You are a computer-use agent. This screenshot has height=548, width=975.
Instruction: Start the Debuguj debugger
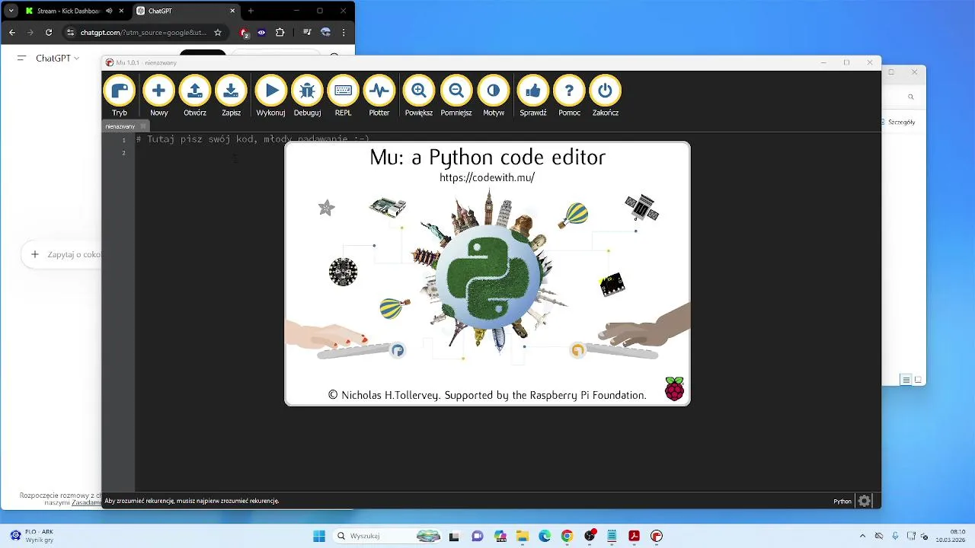pos(307,96)
